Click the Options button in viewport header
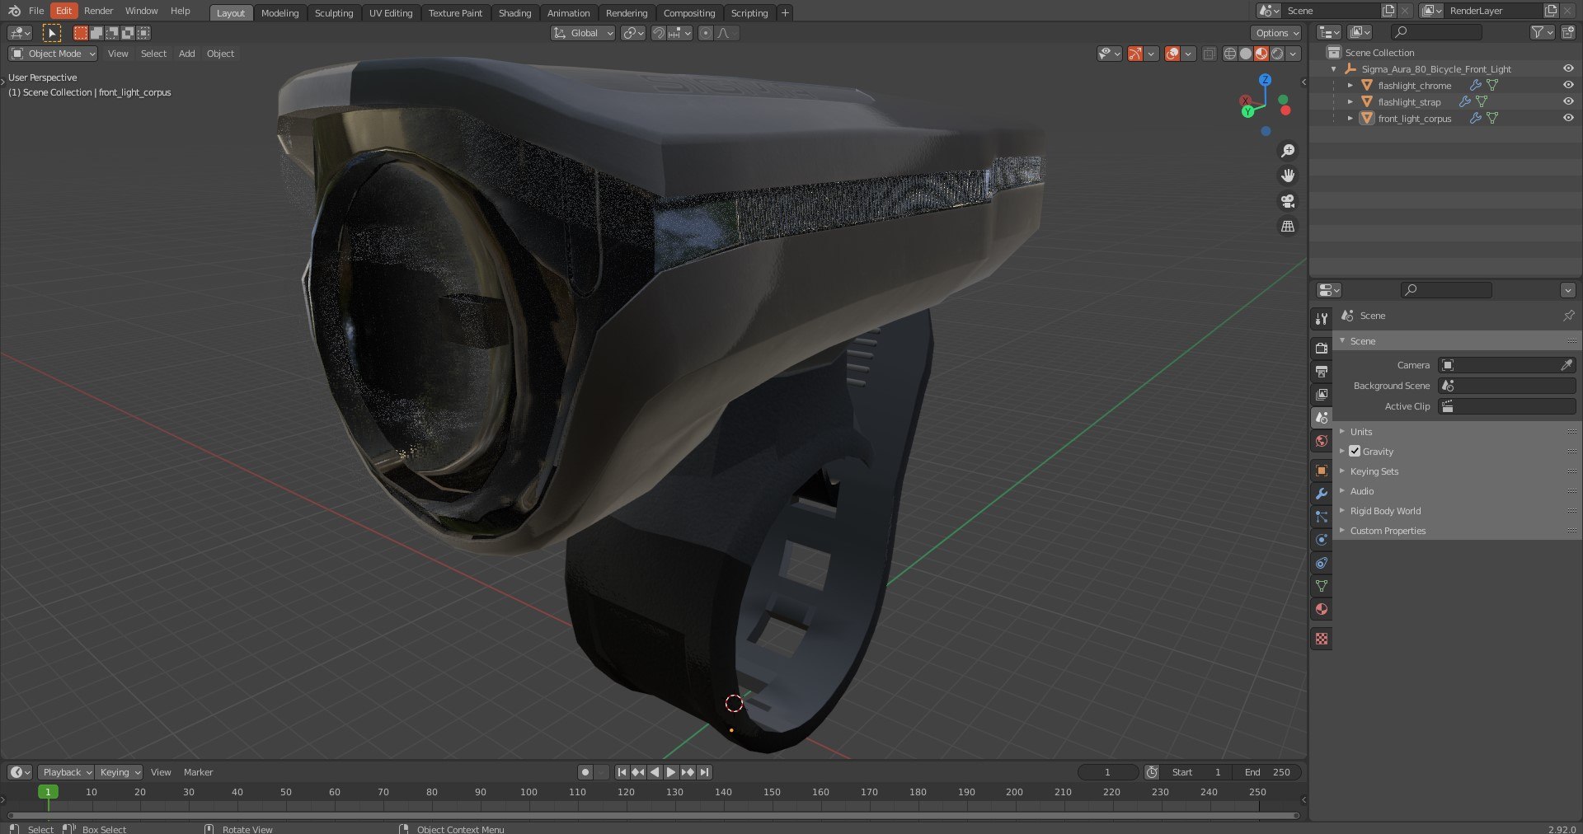The height and width of the screenshot is (834, 1583). tap(1276, 33)
